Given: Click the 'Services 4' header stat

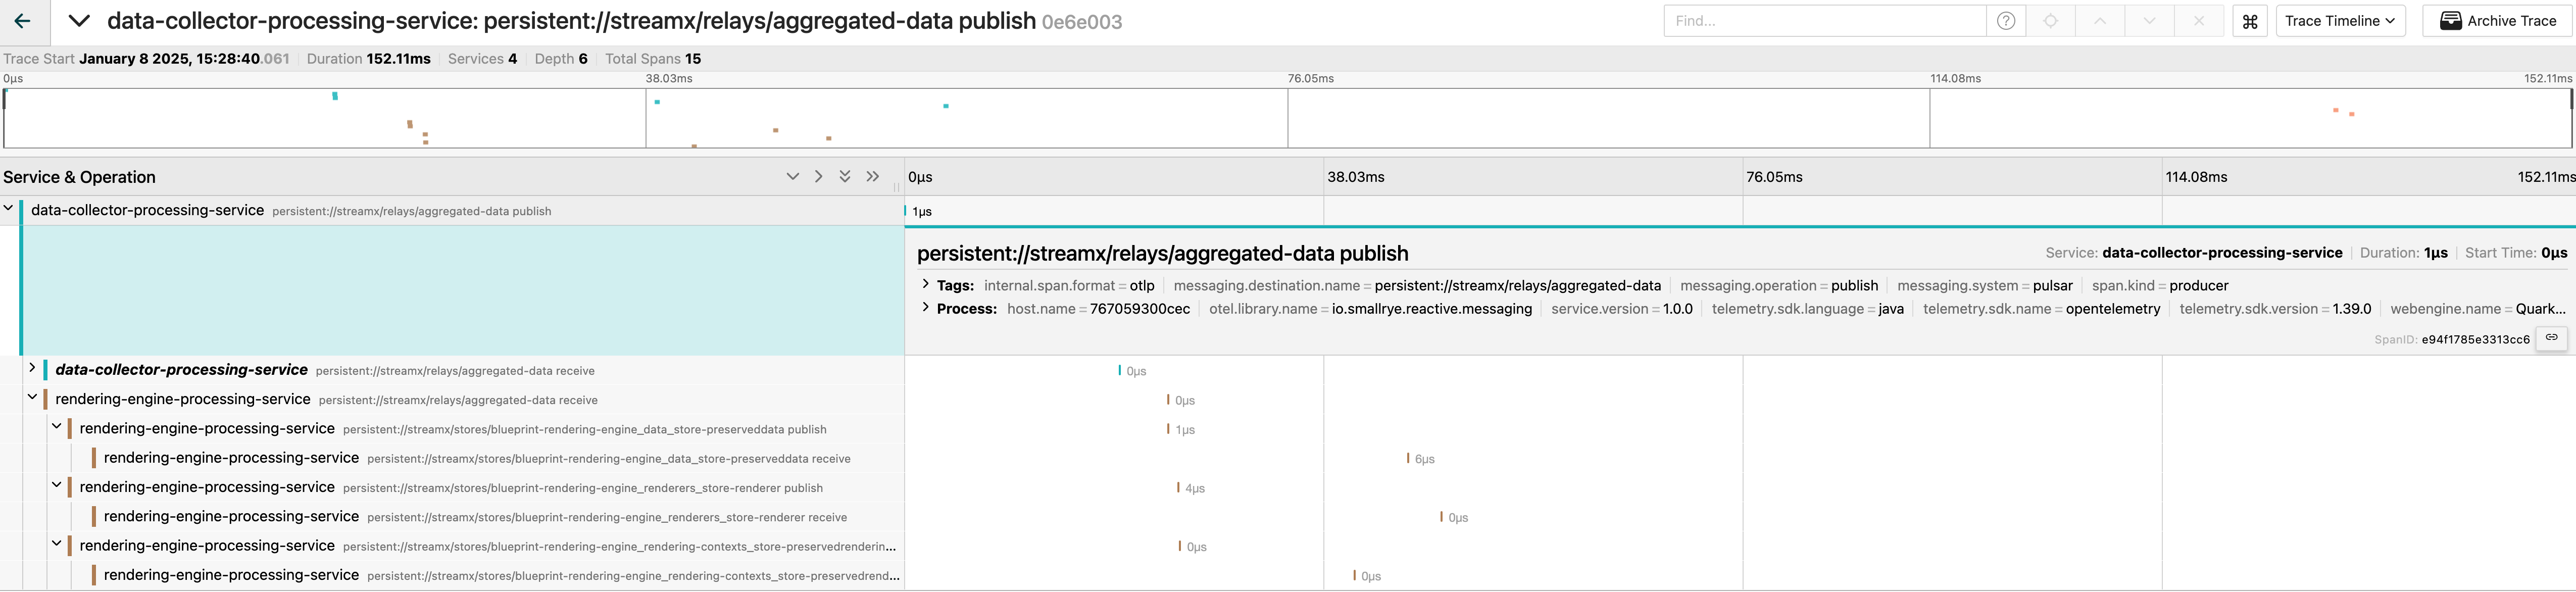Looking at the screenshot, I should coord(483,59).
